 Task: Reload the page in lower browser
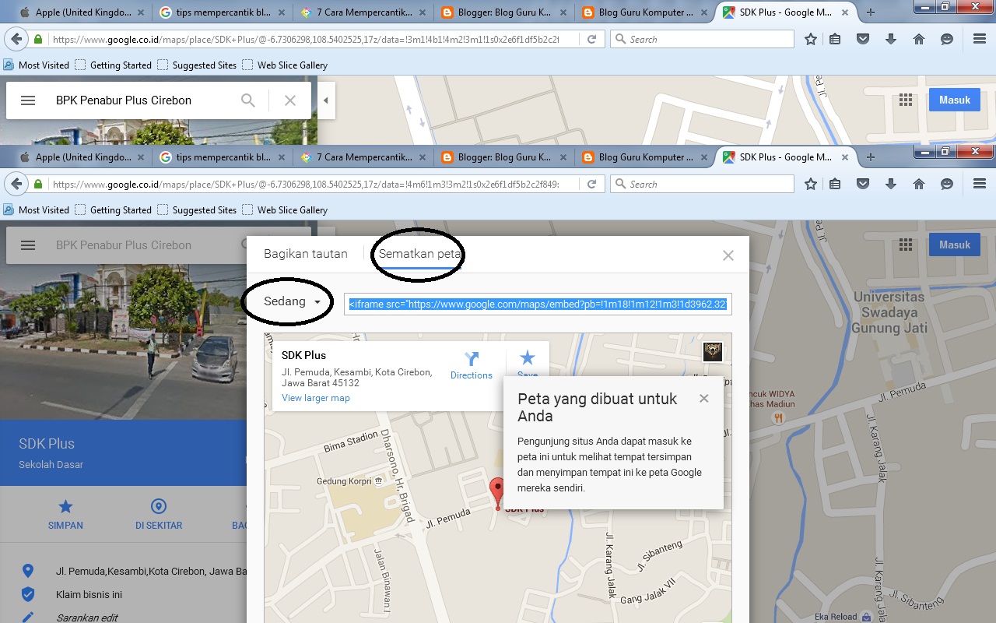pos(592,184)
